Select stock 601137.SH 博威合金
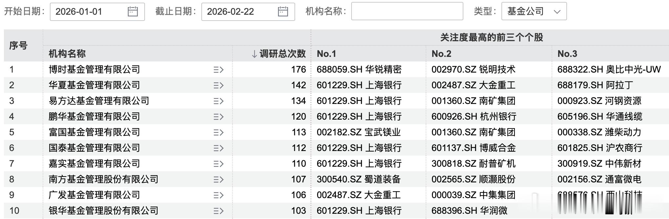Screen dimensions: 669x219 tap(474, 148)
